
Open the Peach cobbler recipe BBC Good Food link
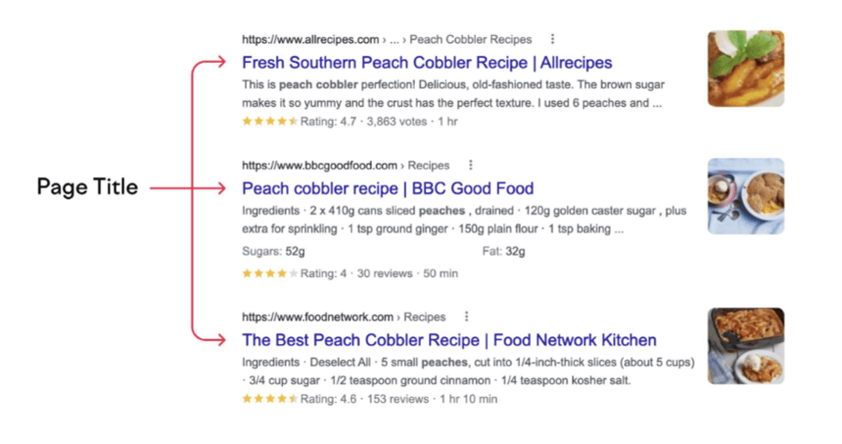click(388, 189)
